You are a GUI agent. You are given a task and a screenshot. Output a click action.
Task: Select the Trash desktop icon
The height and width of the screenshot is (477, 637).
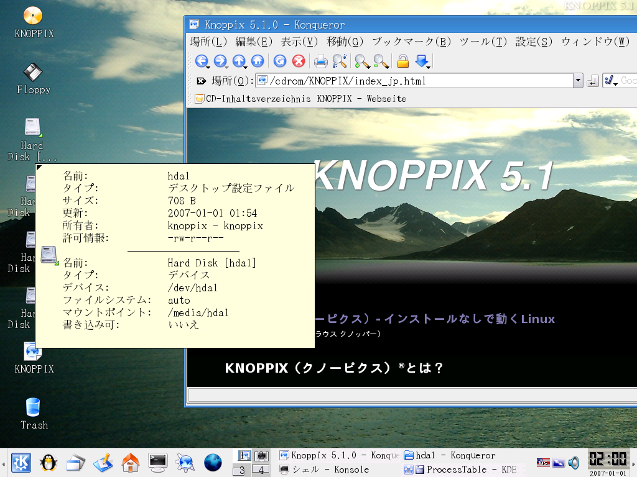[34, 414]
